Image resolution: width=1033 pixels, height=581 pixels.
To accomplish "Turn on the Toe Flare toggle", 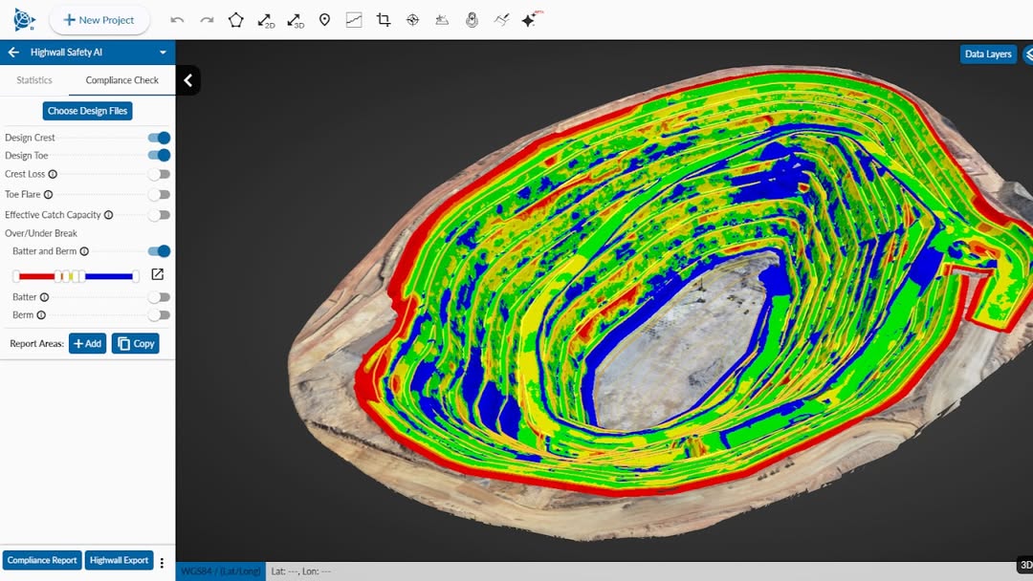I will click(x=159, y=195).
